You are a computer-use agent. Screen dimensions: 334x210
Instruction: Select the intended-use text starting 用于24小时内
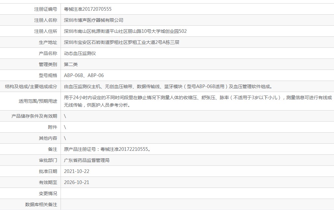(x=198, y=101)
